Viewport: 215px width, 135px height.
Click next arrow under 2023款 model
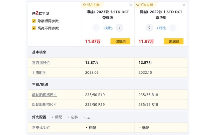click(x=119, y=28)
